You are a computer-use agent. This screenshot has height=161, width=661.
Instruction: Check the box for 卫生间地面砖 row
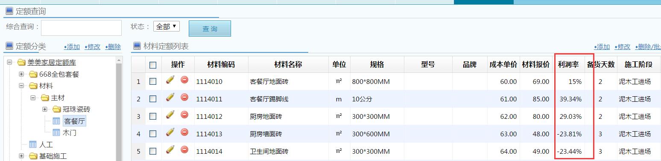(x=153, y=151)
